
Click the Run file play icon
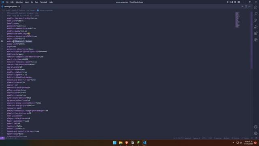pyautogui.click(x=242, y=6)
